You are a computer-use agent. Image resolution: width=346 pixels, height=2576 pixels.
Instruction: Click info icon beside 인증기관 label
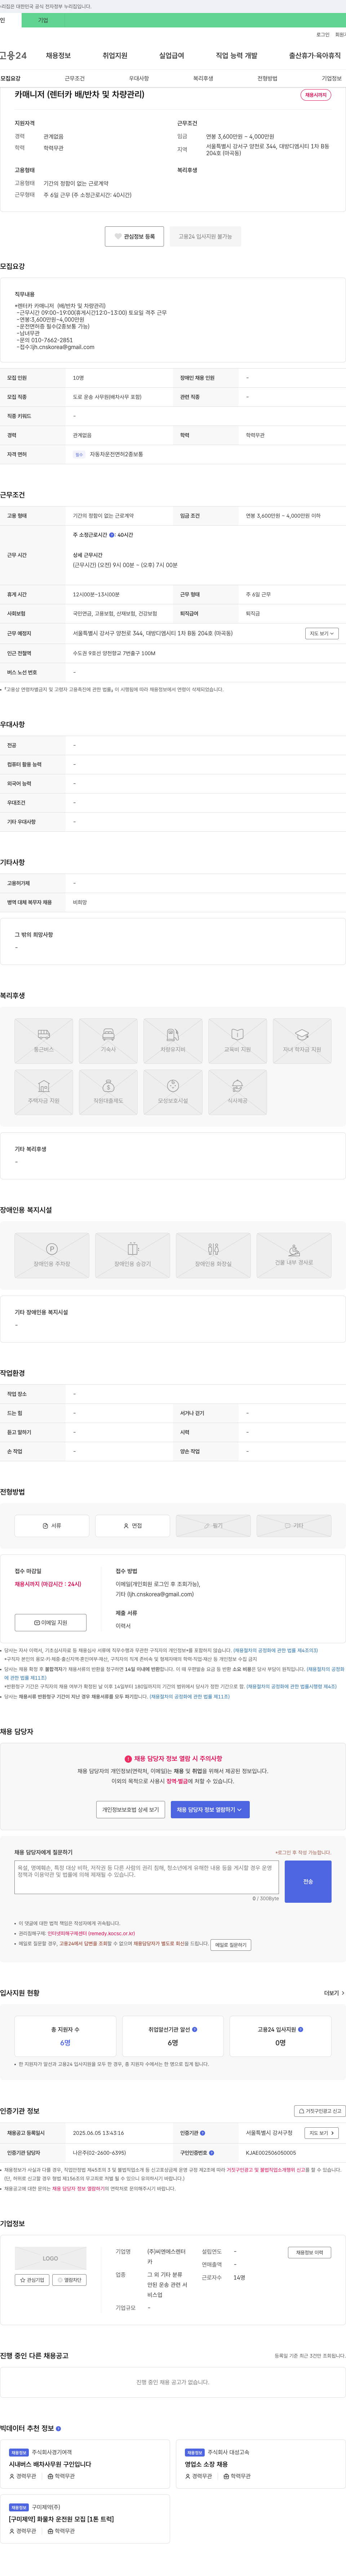click(203, 2133)
